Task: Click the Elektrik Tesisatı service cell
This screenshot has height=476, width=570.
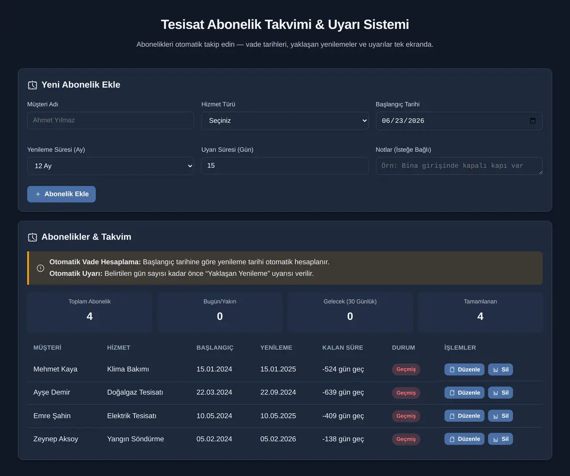Action: [x=132, y=416]
